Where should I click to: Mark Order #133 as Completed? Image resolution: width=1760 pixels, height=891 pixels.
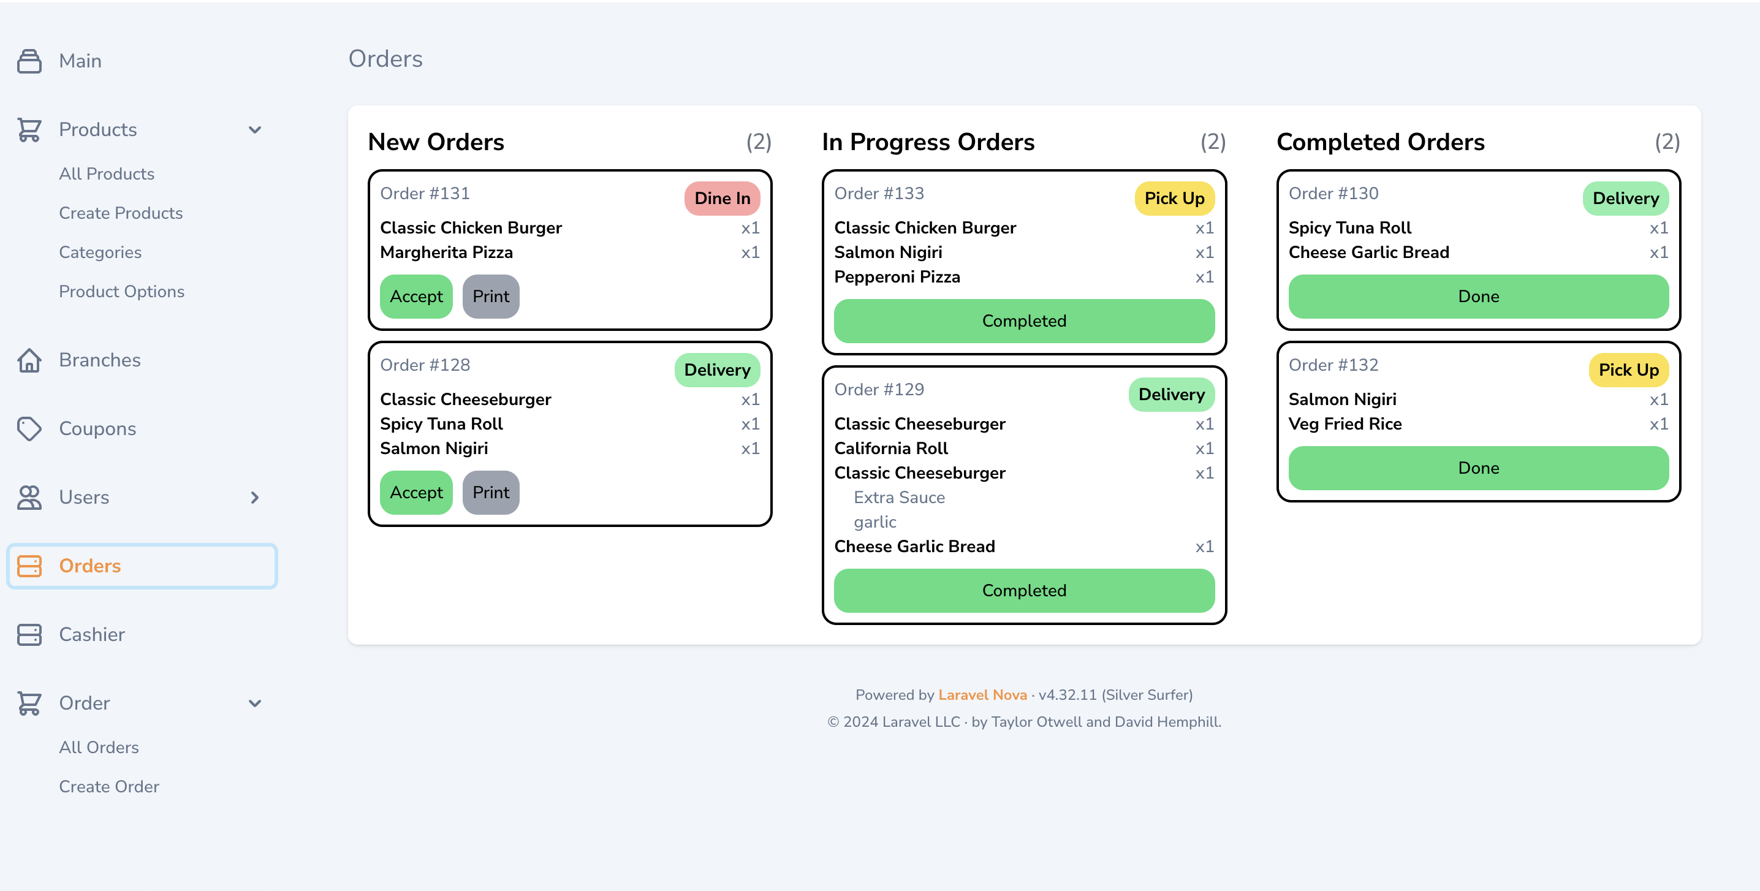coord(1023,320)
